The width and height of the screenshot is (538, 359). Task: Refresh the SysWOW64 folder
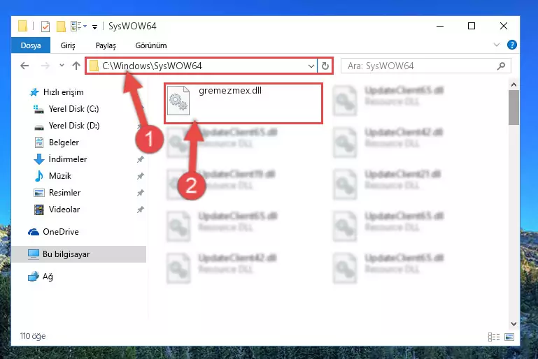coord(325,66)
